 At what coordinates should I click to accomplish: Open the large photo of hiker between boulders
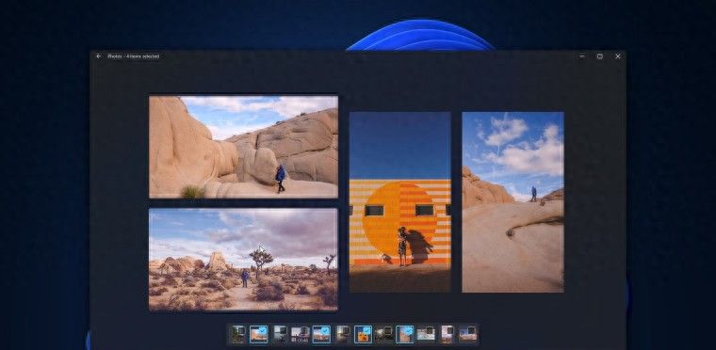tap(243, 147)
